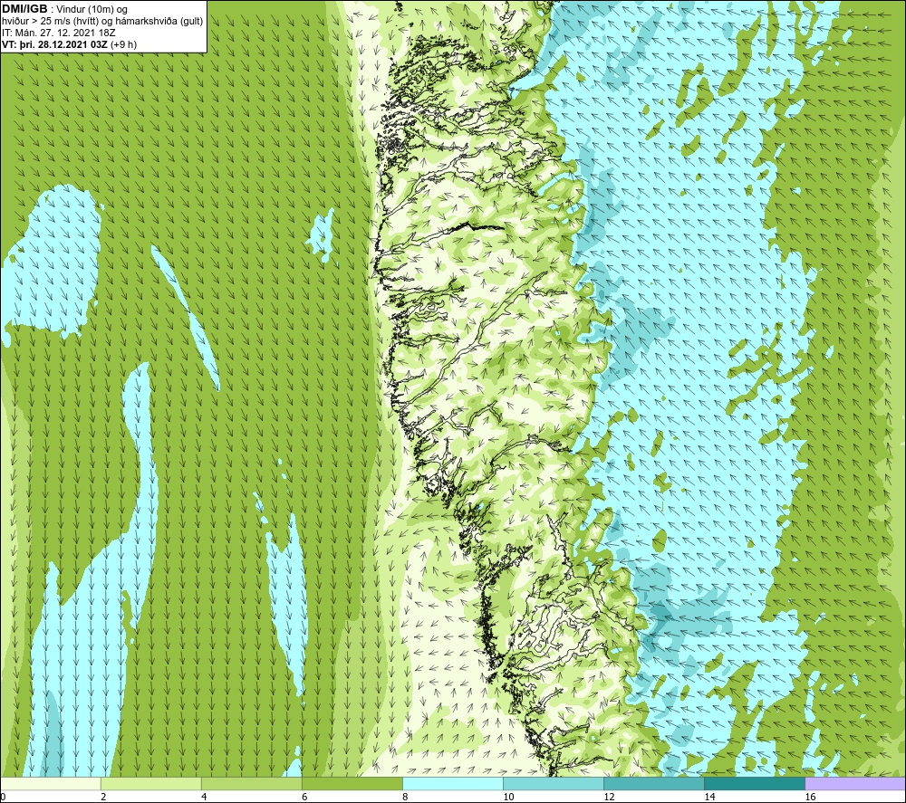Click the DMI/IGB title text
This screenshot has height=803, width=906.
24,9
